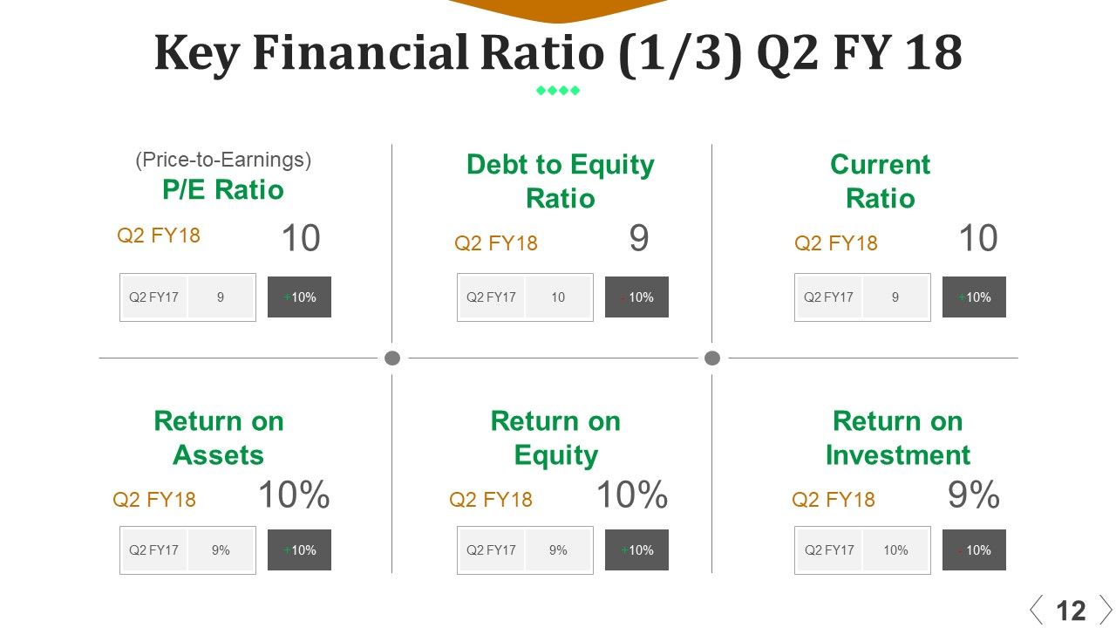Click the slide title text
1116x628 pixels.
point(558,52)
